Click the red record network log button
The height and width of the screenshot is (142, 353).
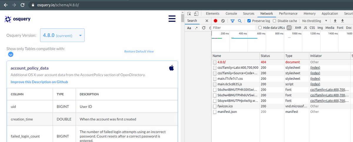215,21
